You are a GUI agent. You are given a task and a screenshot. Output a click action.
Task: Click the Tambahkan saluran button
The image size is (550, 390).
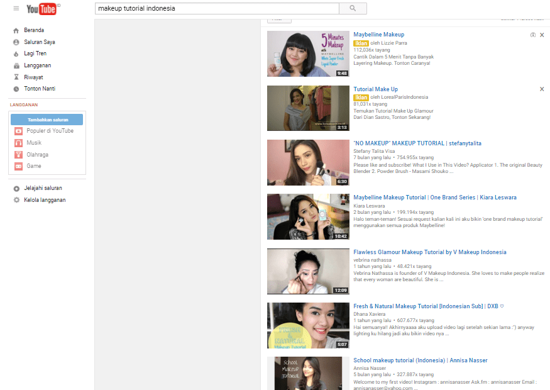click(x=47, y=120)
